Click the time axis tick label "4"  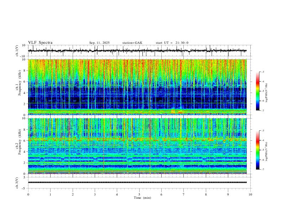(117, 194)
